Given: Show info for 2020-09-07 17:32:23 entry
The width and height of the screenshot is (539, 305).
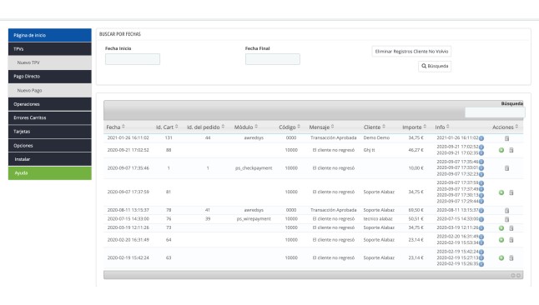Looking at the screenshot, I should click(x=481, y=174).
